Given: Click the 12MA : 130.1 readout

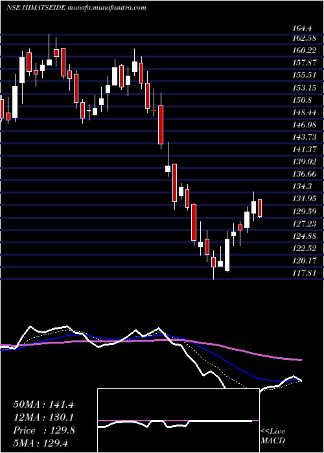Looking at the screenshot, I should click(x=43, y=417).
